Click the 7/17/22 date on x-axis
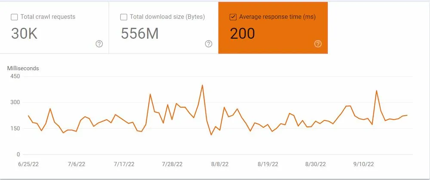 (x=124, y=164)
